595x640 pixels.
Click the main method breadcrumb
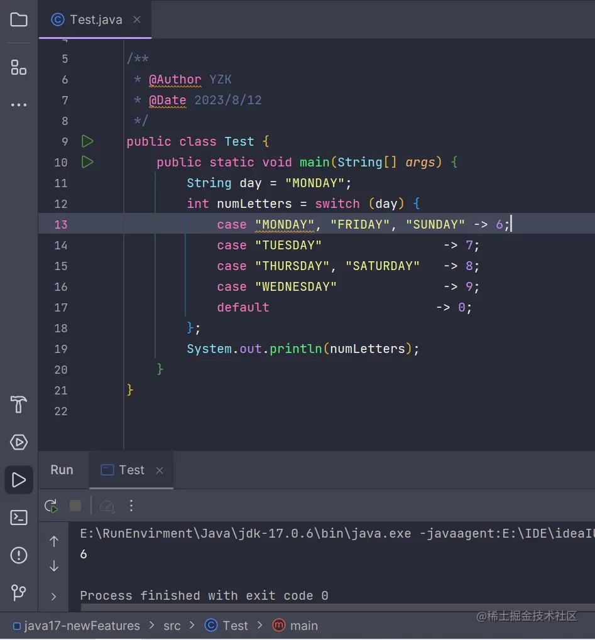click(x=295, y=626)
